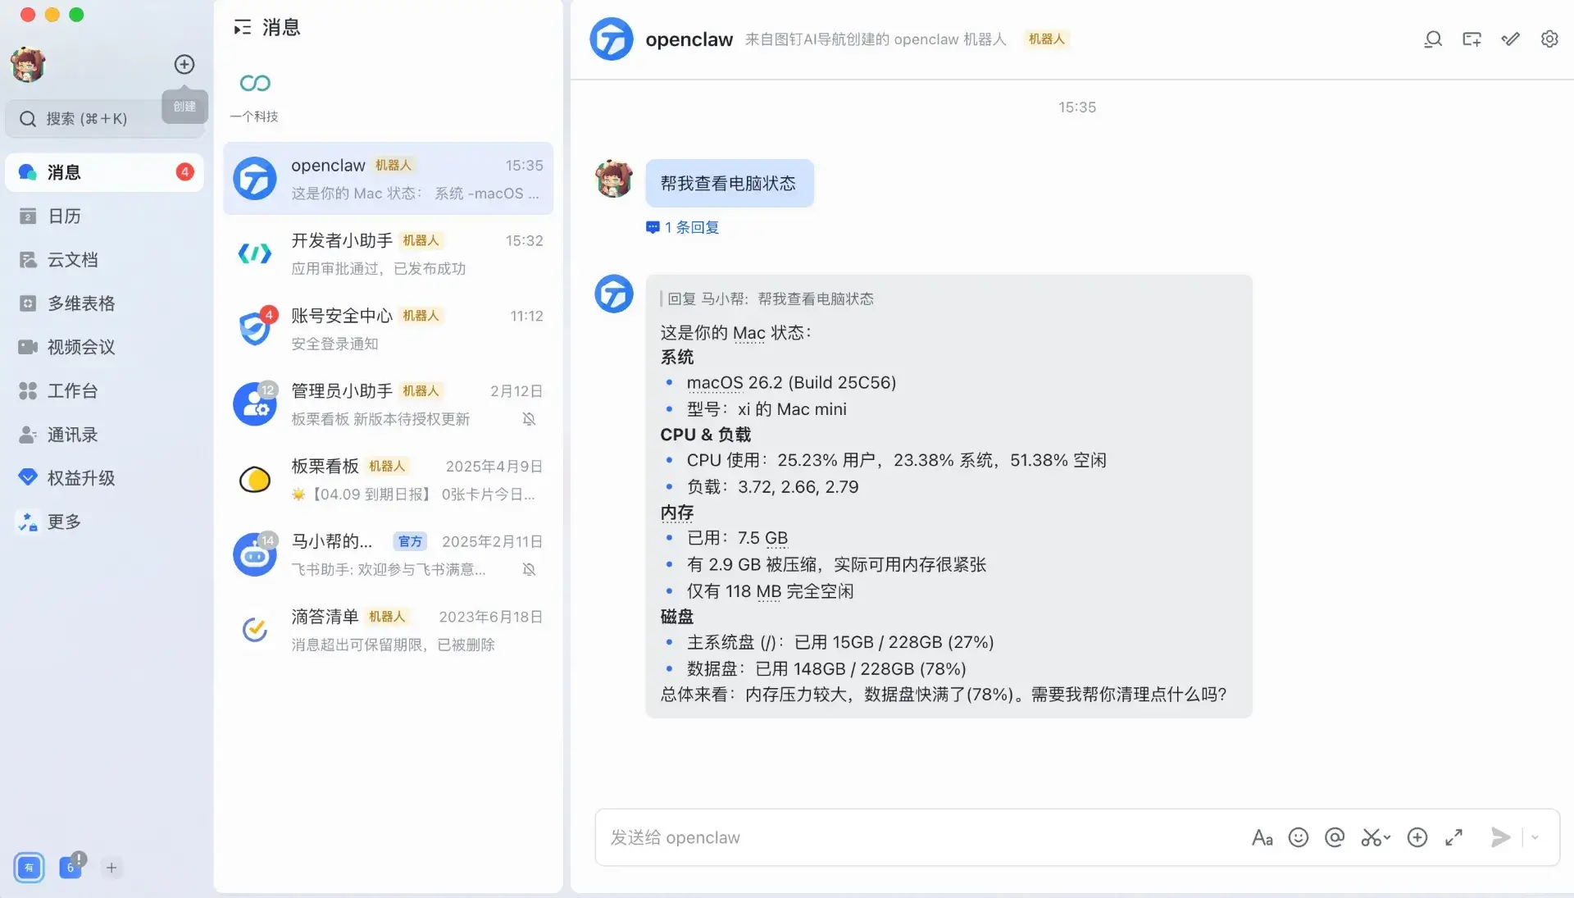Expand the message input editor

[1453, 837]
